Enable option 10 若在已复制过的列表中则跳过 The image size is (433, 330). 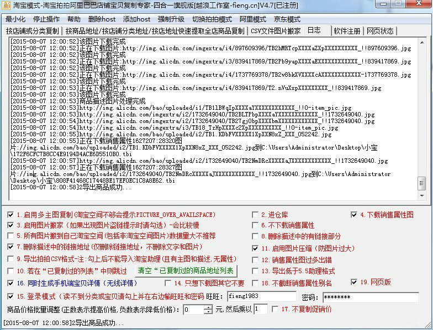(x=10, y=271)
